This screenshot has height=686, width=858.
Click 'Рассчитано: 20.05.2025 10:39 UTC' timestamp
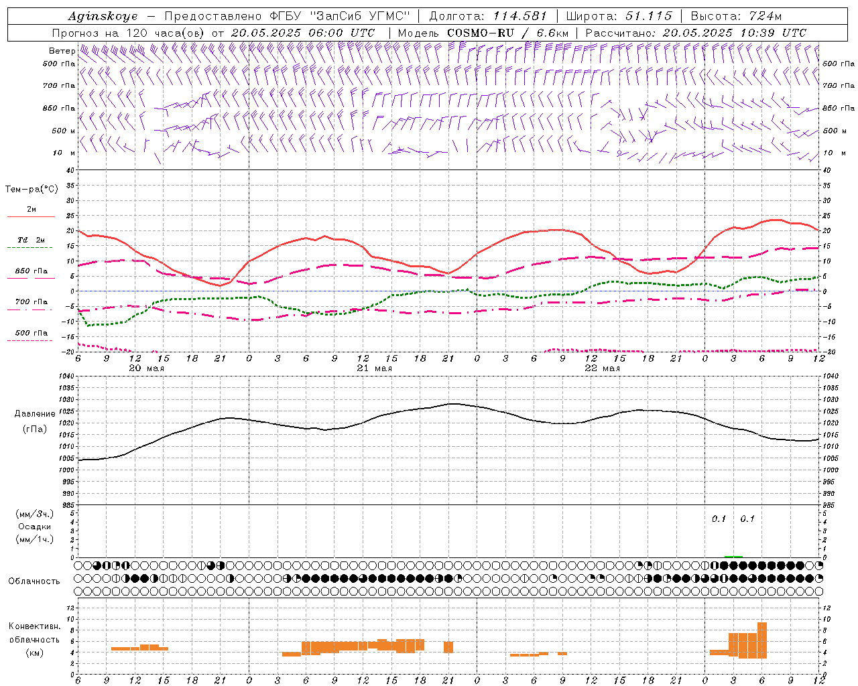(x=696, y=33)
